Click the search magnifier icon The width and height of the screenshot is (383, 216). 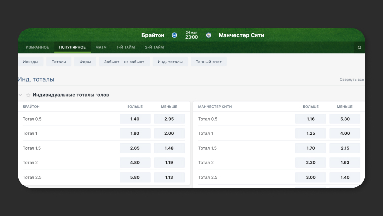coord(359,47)
